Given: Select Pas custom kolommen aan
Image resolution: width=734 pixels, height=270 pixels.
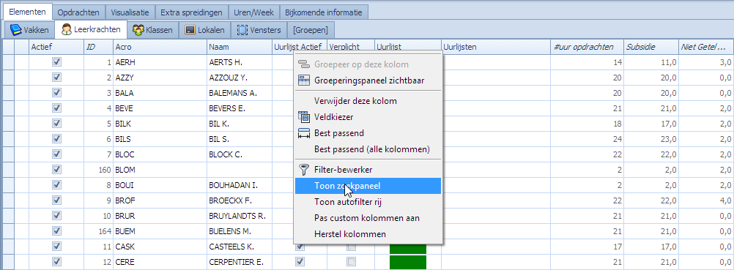Looking at the screenshot, I should [368, 218].
